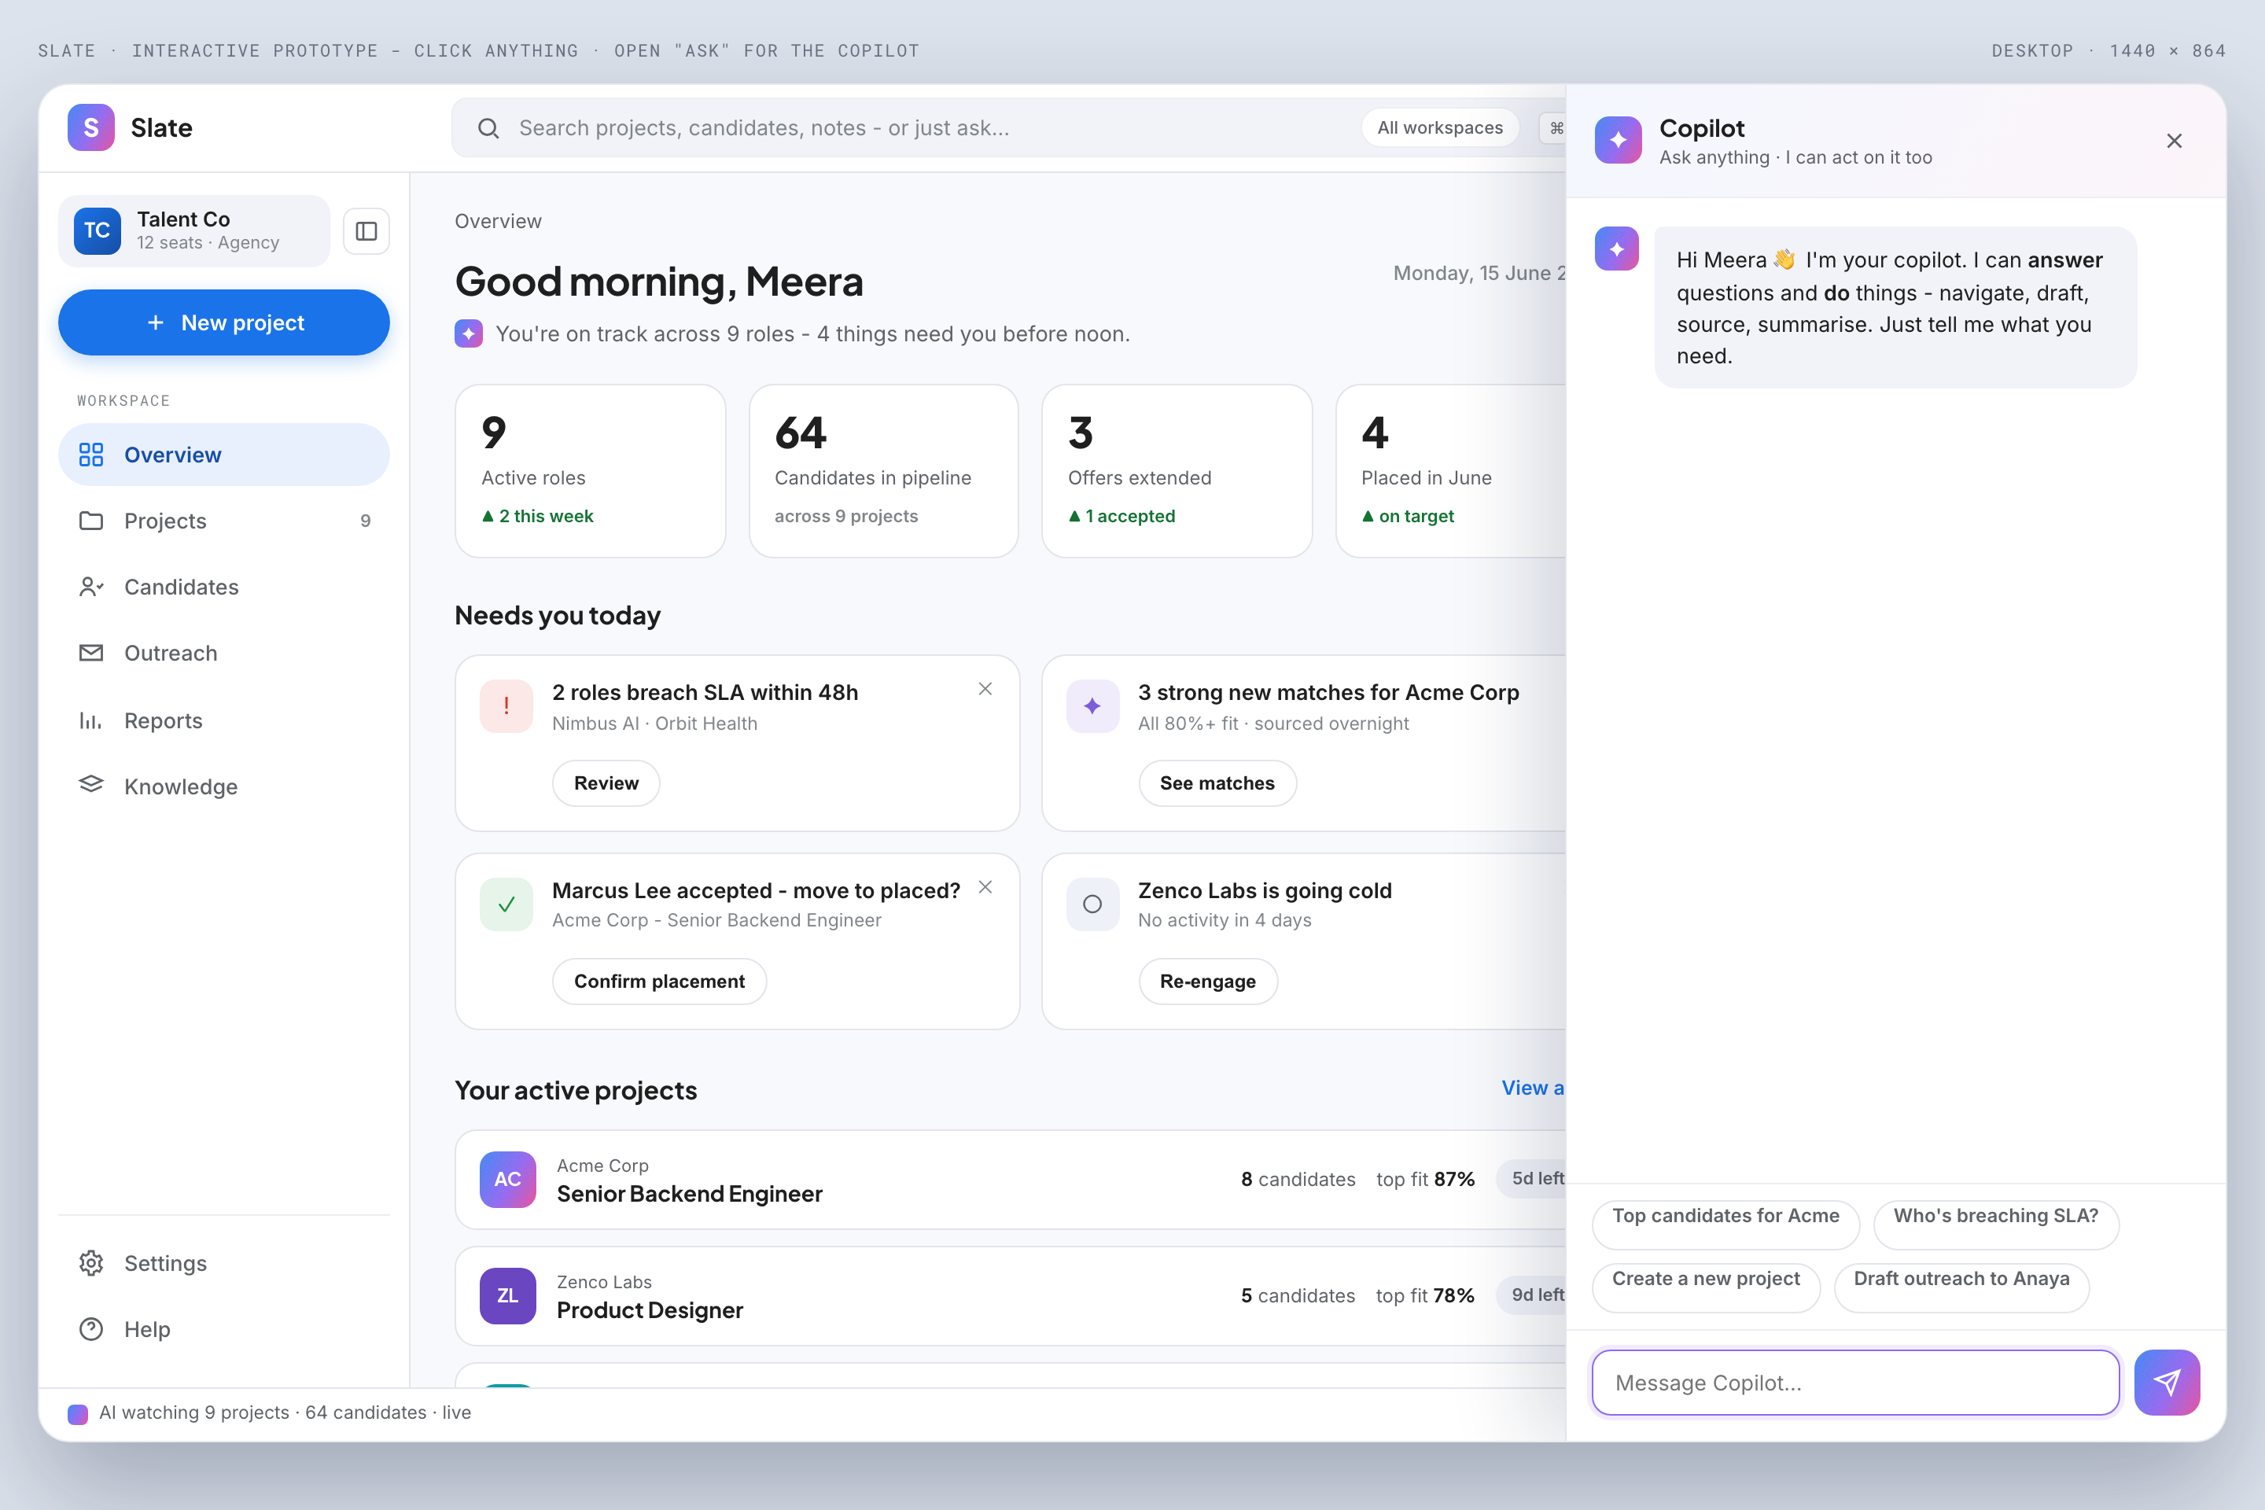Viewport: 2265px width, 1510px height.
Task: Click the search magnifier icon
Action: pos(488,128)
